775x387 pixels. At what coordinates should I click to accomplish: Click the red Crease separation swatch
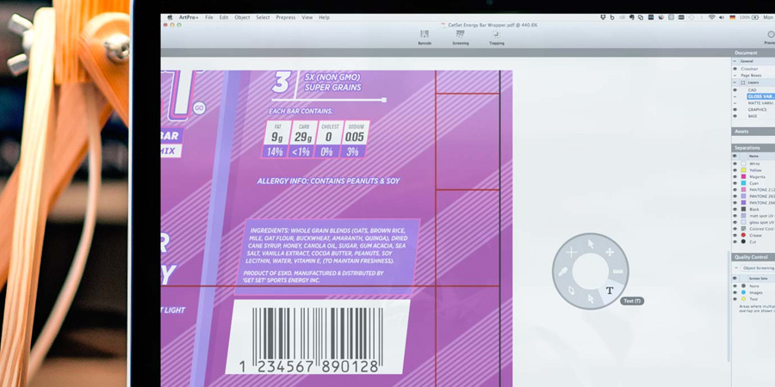click(743, 236)
